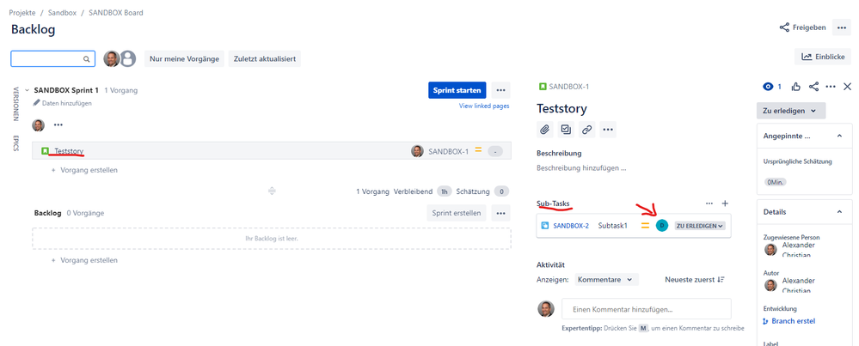Click the Subtask1 priority icon
The image size is (859, 346).
pyautogui.click(x=646, y=225)
